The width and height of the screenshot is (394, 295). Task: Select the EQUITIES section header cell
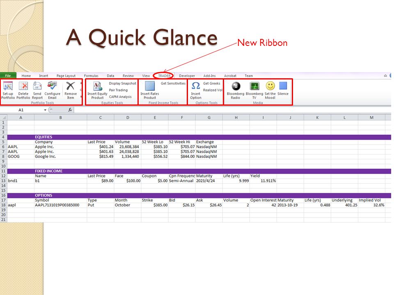[x=61, y=137]
